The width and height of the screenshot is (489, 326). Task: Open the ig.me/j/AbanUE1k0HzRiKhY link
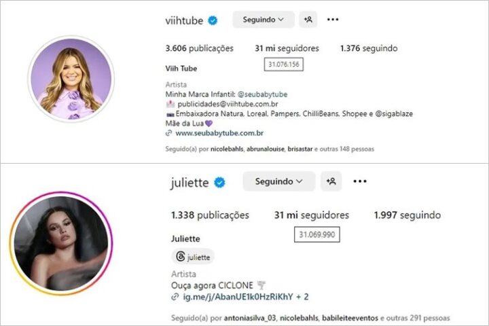point(238,297)
